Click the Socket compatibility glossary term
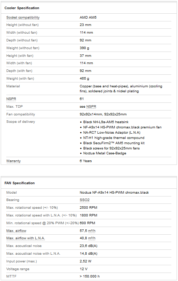 tap(23, 18)
